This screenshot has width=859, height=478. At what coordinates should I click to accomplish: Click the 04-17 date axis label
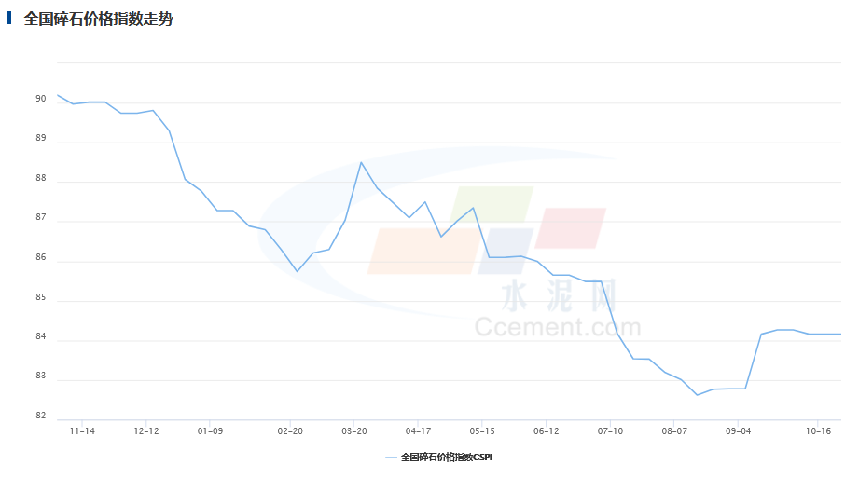(x=418, y=431)
